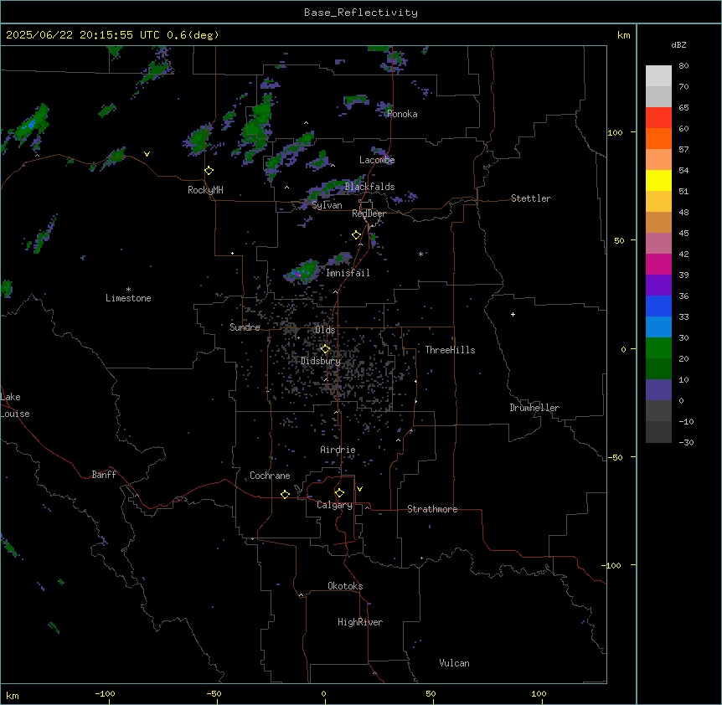722x705 pixels.
Task: Select the Sylvan label
Action: tap(327, 205)
